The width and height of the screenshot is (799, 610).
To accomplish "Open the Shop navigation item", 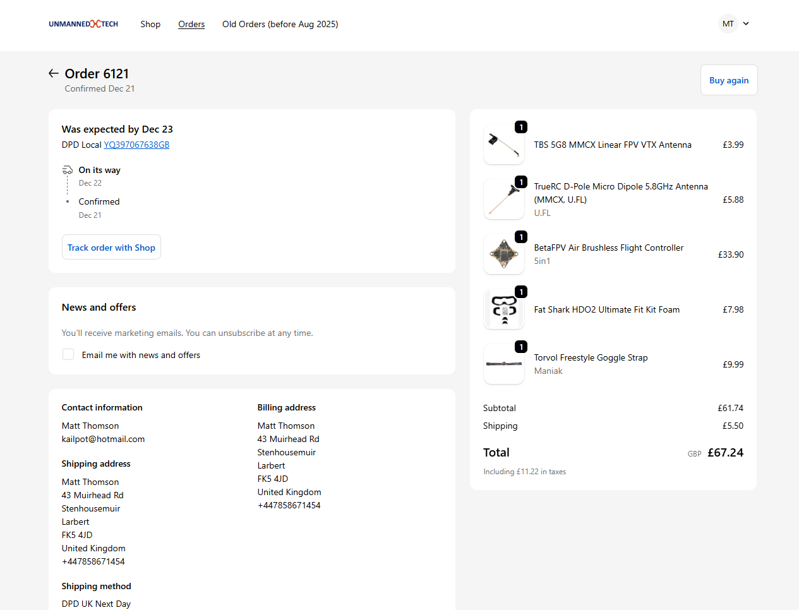I will point(150,24).
